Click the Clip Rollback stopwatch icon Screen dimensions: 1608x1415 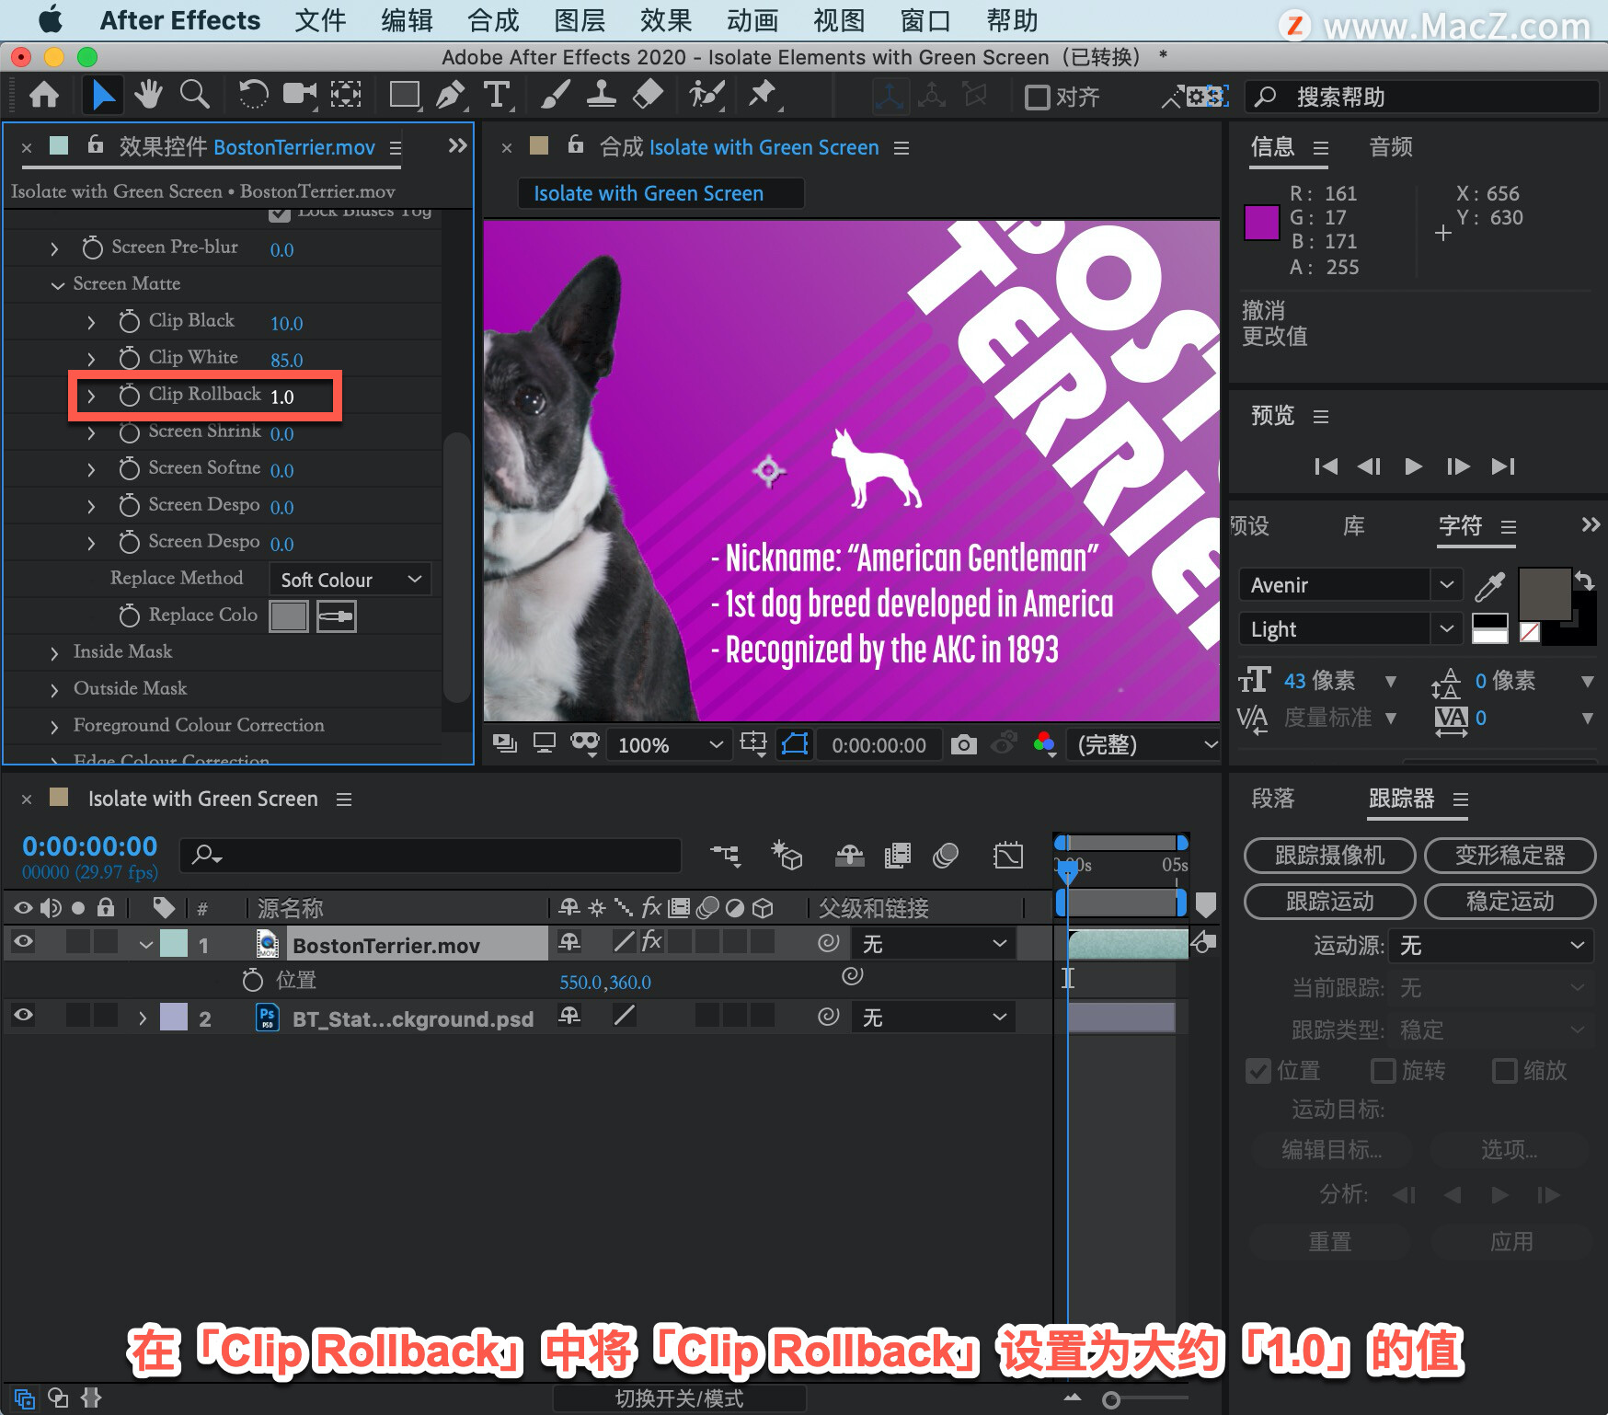click(x=129, y=395)
